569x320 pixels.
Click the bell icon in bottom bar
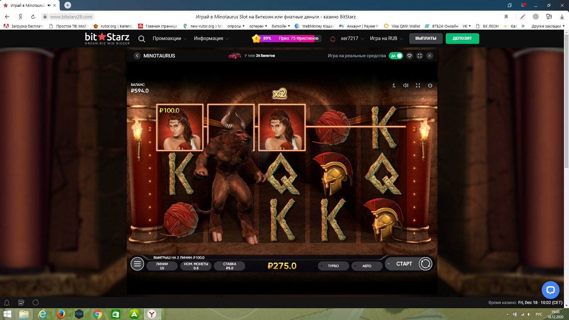point(7,303)
